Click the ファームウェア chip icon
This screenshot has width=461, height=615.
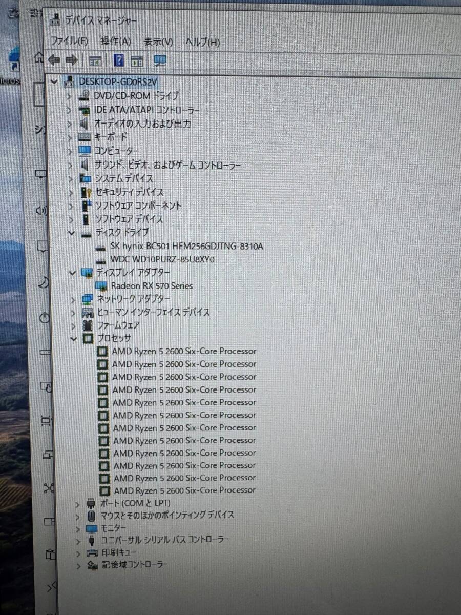click(88, 325)
